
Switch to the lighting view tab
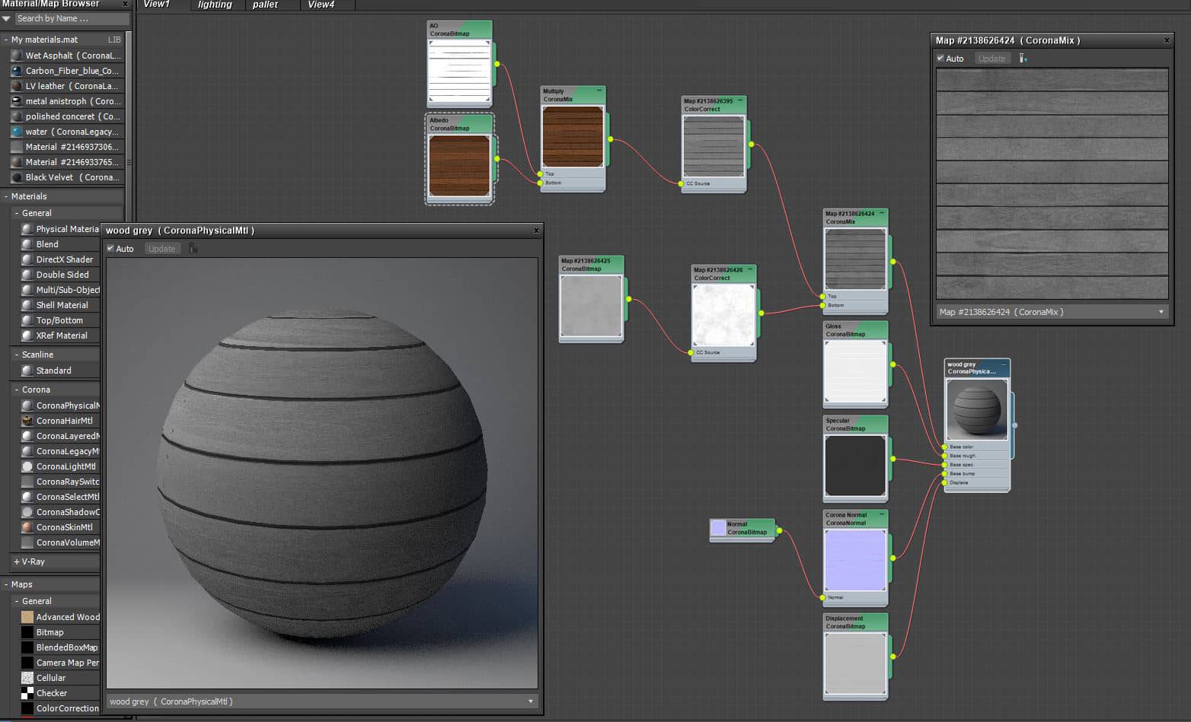215,5
